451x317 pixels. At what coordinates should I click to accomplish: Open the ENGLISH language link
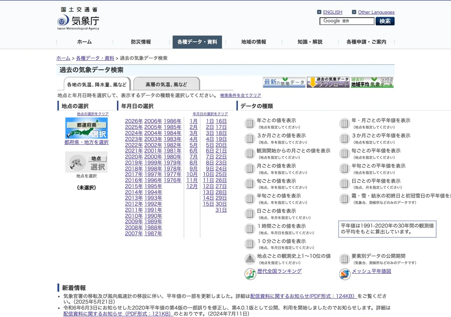pyautogui.click(x=333, y=12)
